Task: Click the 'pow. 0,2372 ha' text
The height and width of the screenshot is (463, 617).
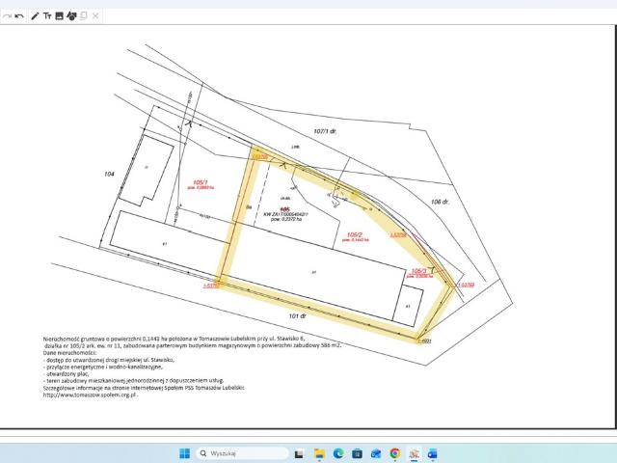Action: [x=286, y=219]
